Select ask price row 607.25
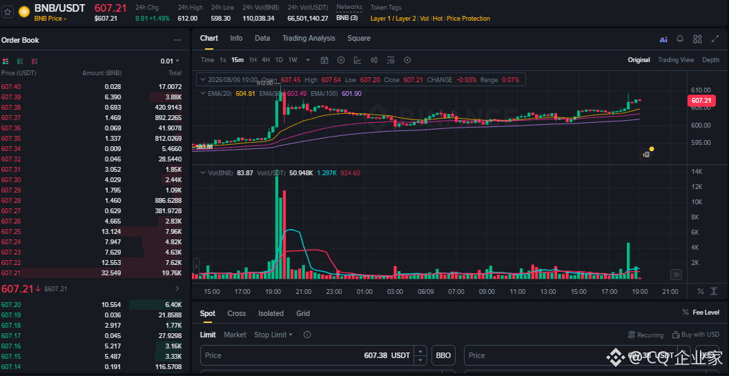The image size is (729, 376). 92,232
